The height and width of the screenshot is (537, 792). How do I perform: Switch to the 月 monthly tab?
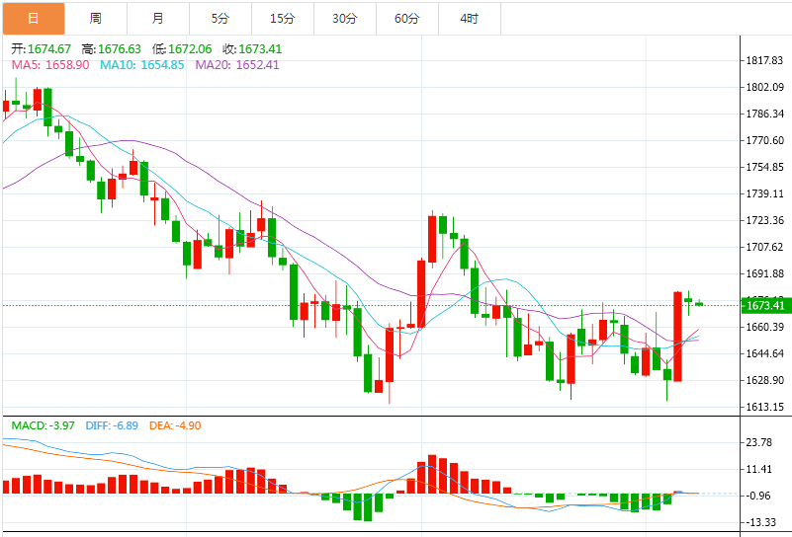click(x=158, y=19)
